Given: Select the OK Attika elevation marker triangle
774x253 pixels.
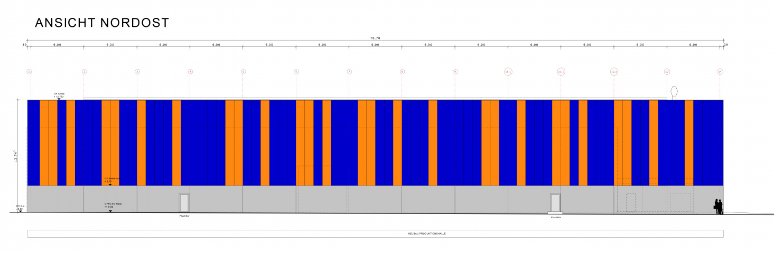Looking at the screenshot, I should (59, 99).
